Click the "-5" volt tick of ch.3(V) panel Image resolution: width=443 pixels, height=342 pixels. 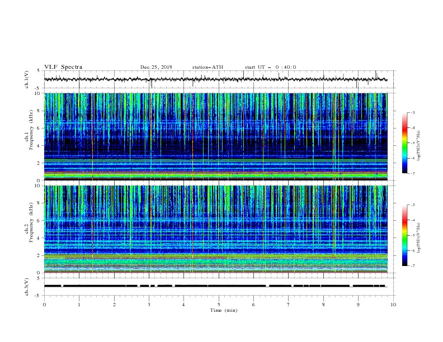coord(37,296)
